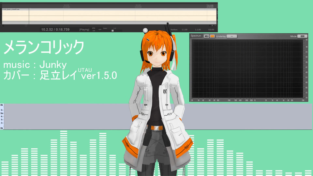Open the Underlay dropdown

pos(232,36)
